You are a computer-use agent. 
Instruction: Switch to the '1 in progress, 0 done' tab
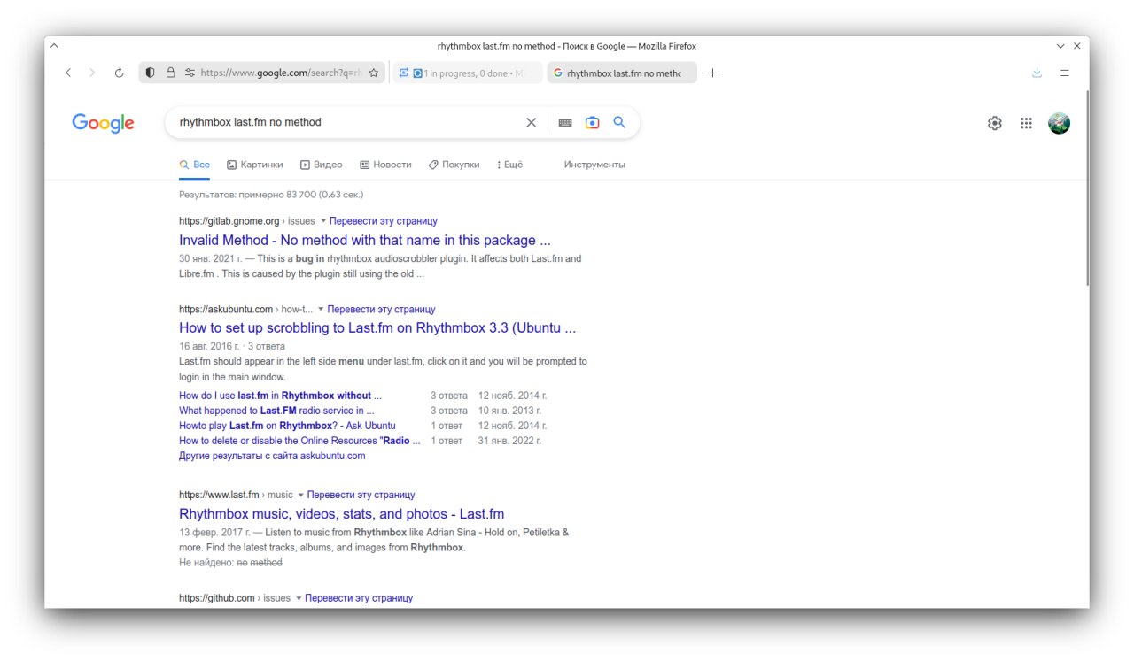[x=467, y=73]
